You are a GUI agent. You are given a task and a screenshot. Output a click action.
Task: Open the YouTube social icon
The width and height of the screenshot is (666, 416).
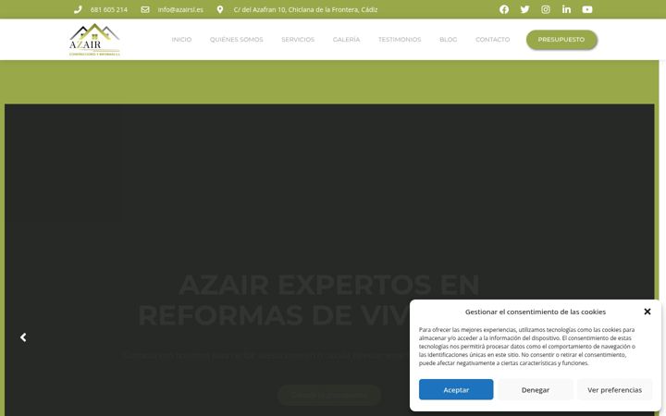click(x=587, y=9)
